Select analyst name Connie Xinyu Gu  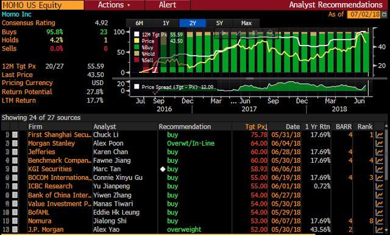(x=118, y=178)
